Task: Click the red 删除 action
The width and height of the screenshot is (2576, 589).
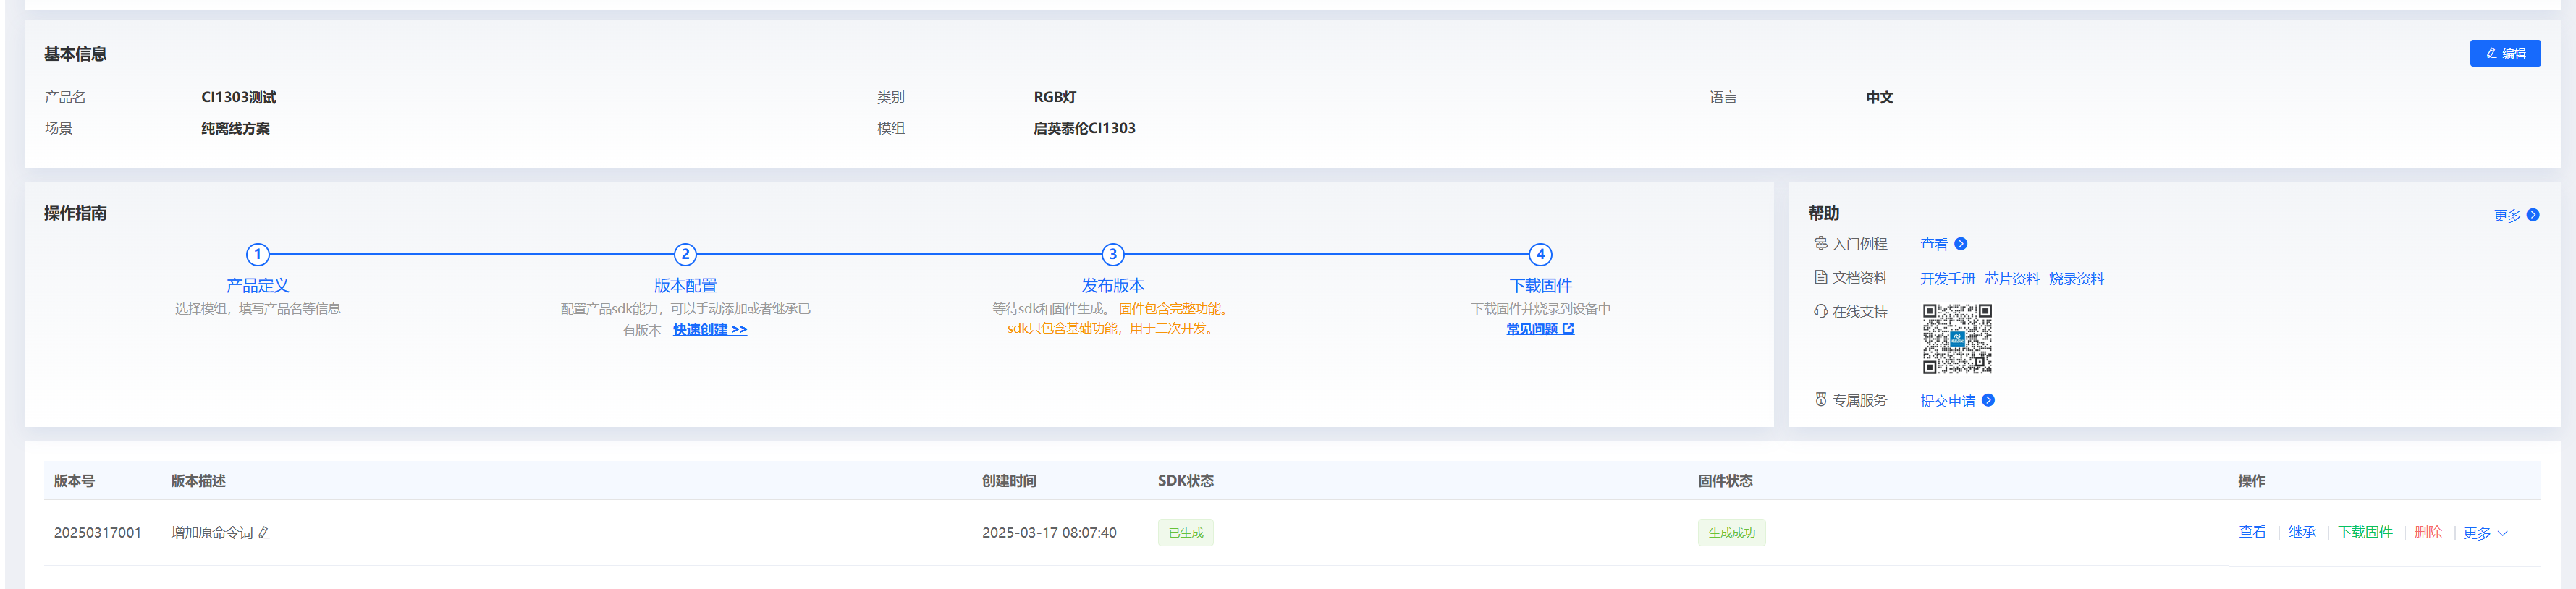Action: (2428, 532)
